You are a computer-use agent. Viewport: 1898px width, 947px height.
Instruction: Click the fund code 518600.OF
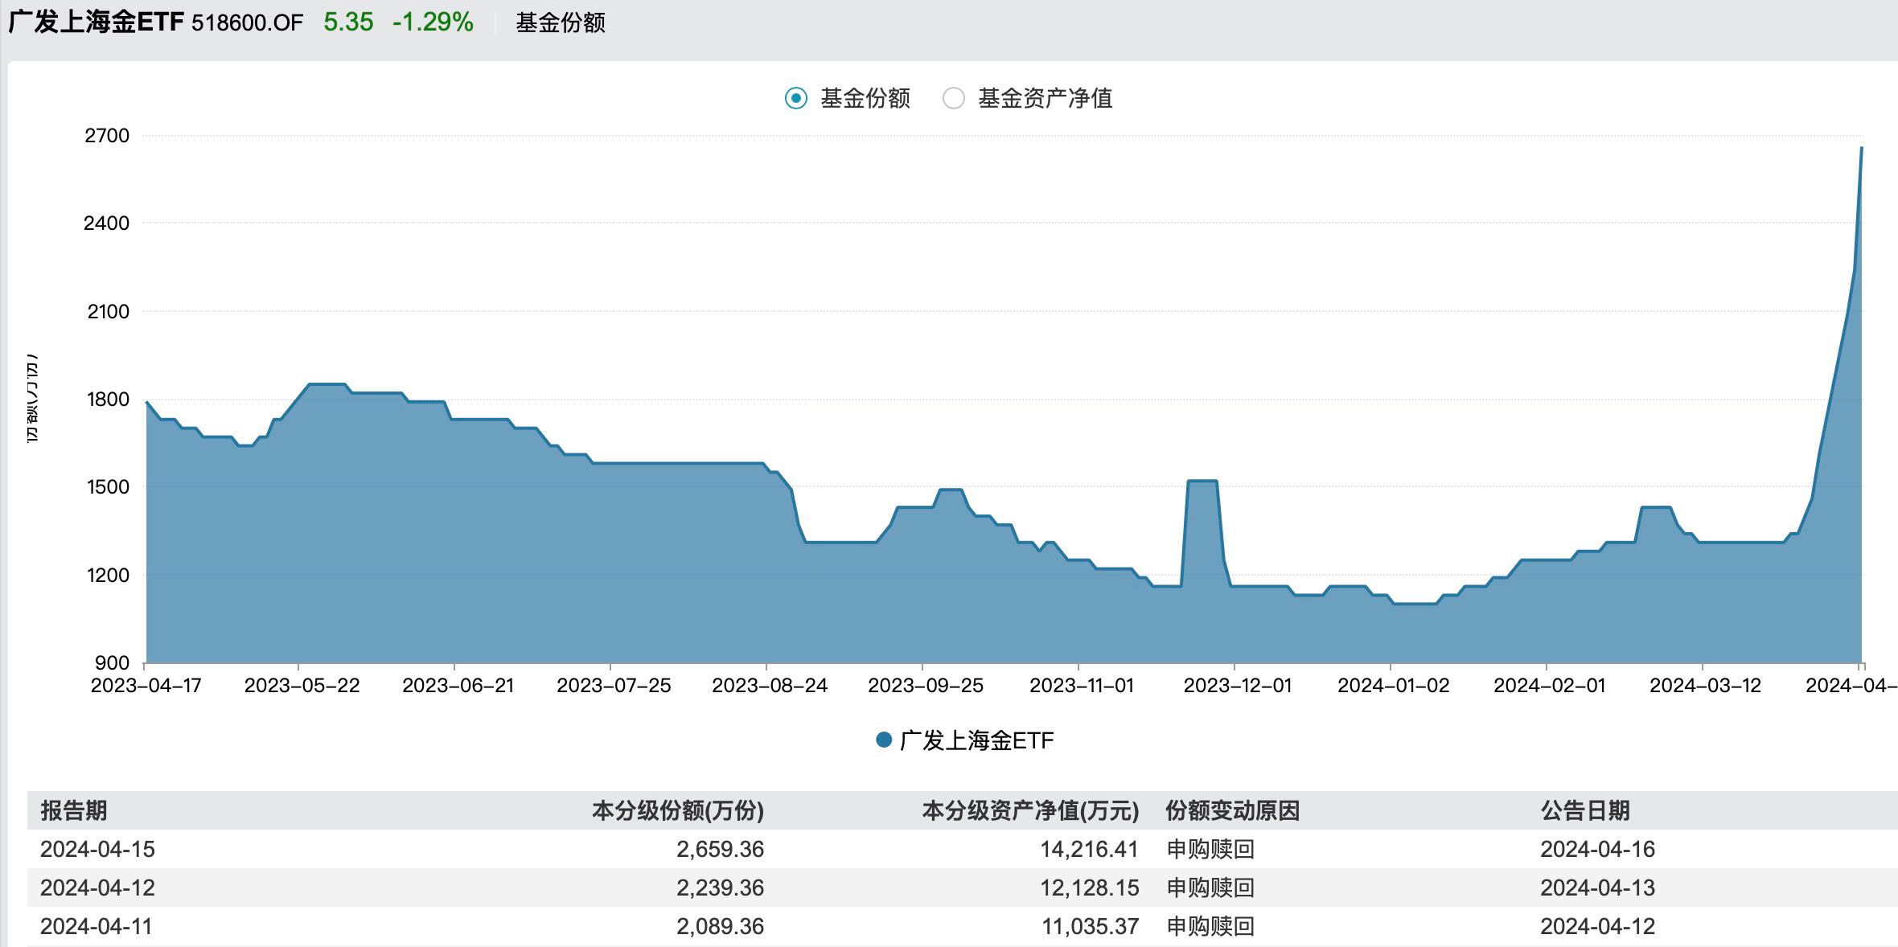[x=244, y=23]
